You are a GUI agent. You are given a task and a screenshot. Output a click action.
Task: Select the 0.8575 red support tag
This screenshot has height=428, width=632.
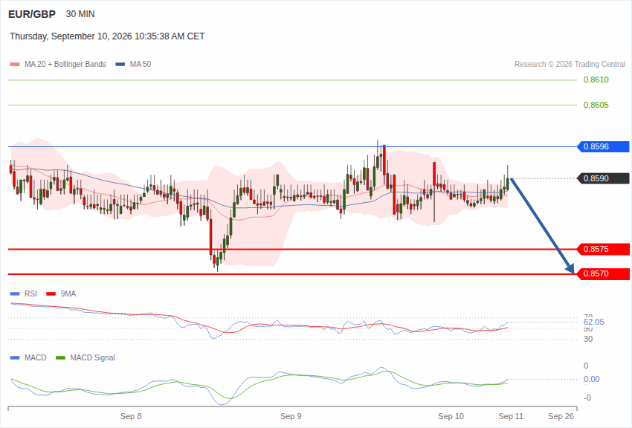tap(604, 249)
